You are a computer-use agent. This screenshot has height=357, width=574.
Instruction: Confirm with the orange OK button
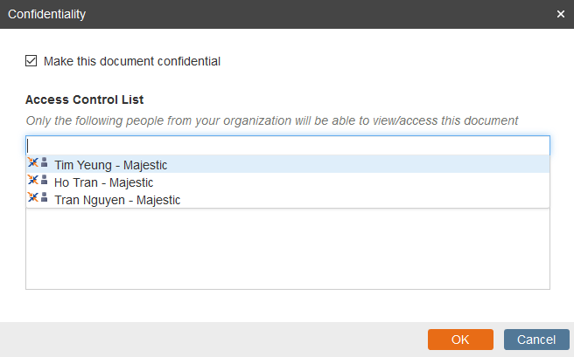(460, 340)
